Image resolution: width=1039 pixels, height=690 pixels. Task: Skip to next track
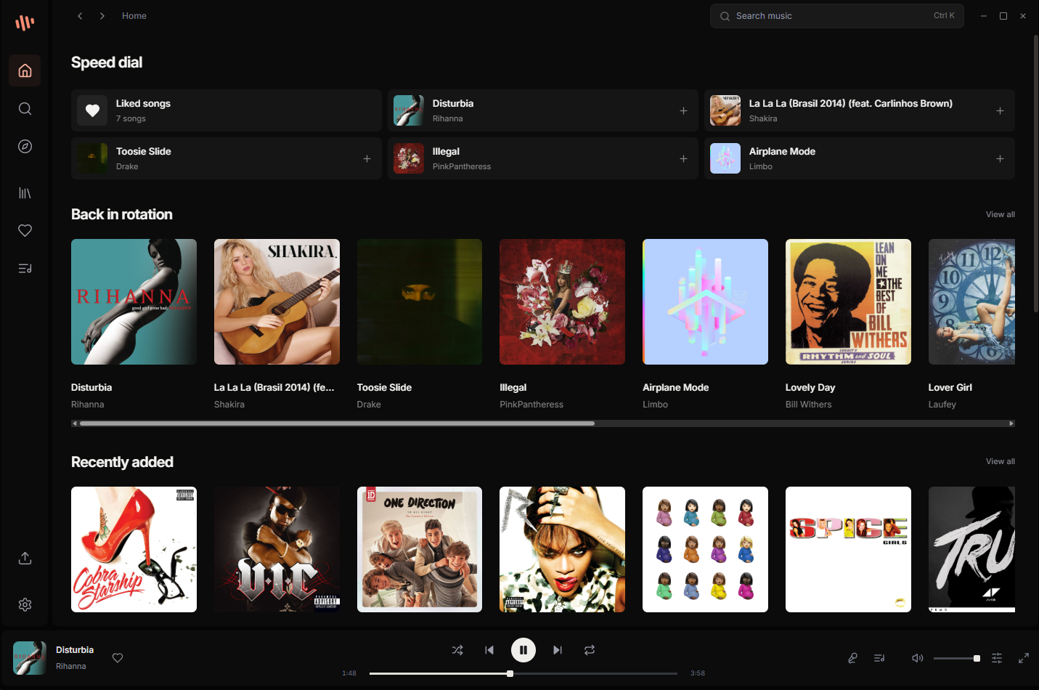pos(558,650)
